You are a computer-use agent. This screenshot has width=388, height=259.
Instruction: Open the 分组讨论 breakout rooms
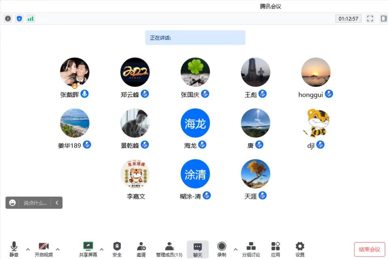coord(251,249)
